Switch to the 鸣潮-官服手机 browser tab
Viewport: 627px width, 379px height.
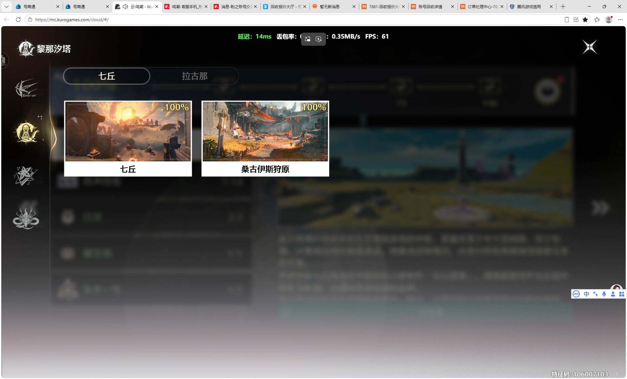tap(186, 7)
